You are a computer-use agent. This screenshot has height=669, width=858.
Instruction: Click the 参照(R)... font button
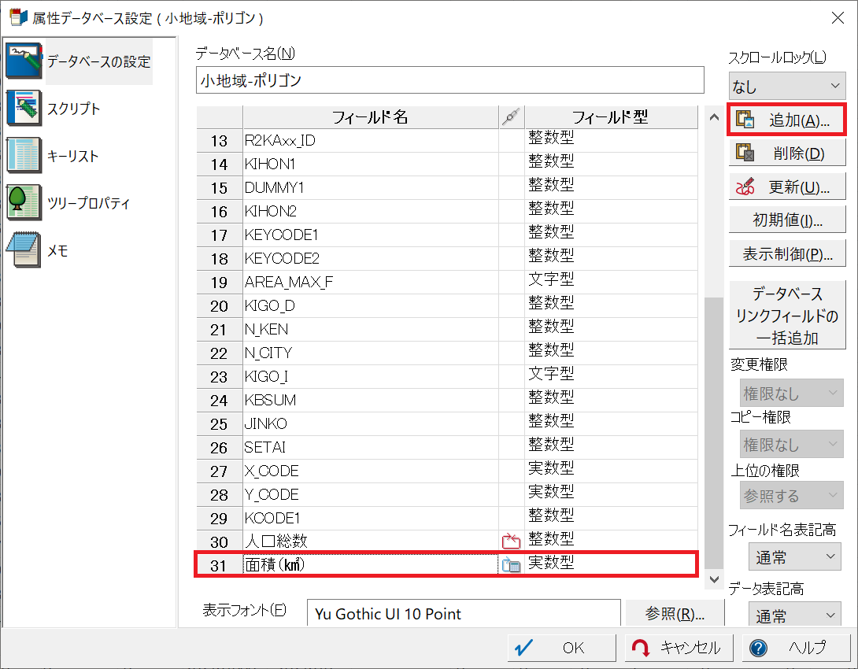[675, 613]
